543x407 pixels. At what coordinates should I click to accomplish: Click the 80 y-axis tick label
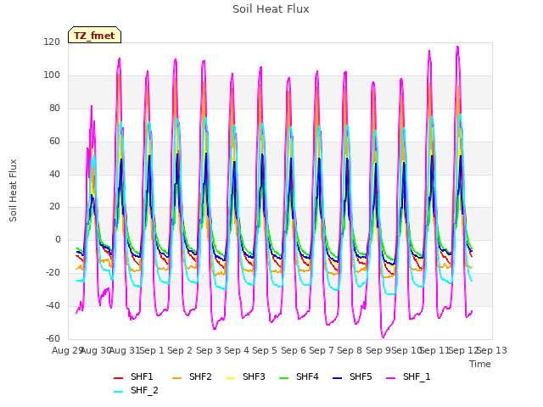54,109
